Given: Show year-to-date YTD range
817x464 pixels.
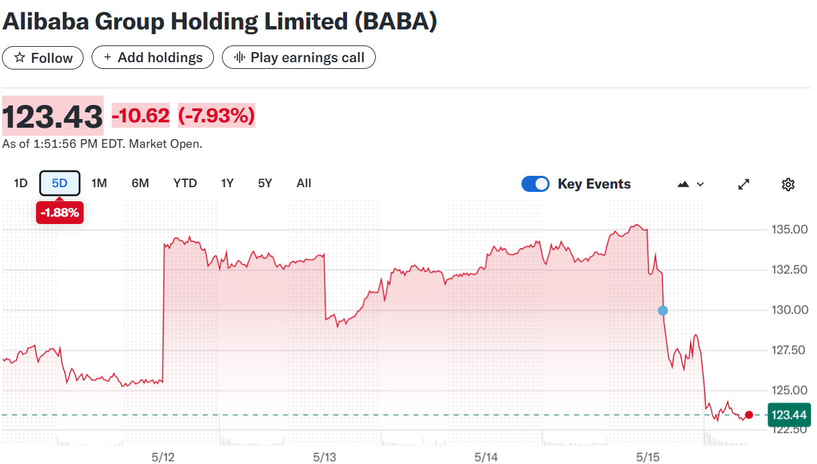Looking at the screenshot, I should [x=185, y=183].
